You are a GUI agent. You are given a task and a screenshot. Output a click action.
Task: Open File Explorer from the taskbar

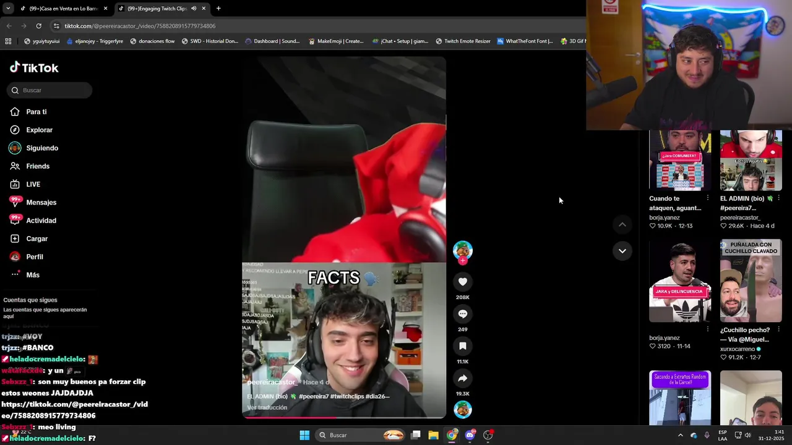[x=433, y=435]
